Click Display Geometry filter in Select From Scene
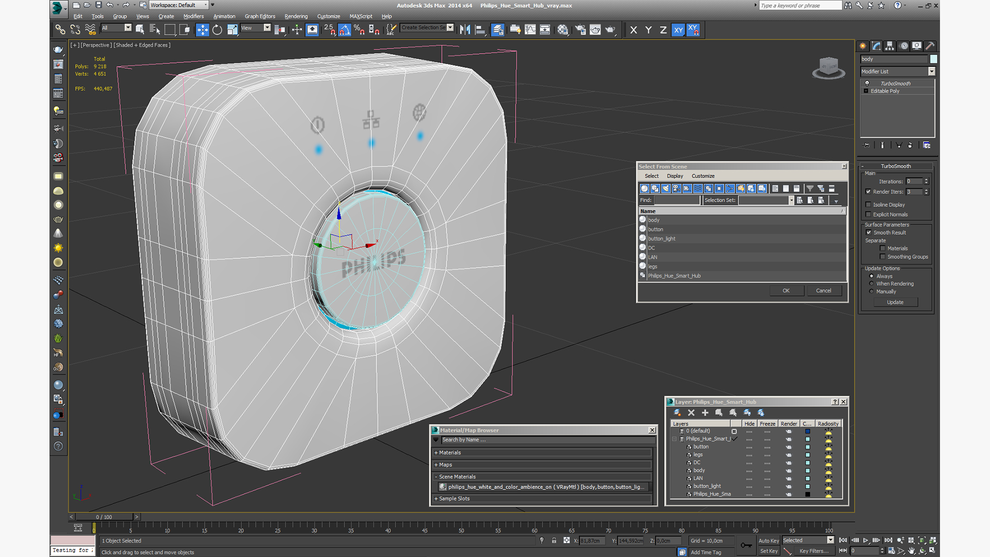This screenshot has height=557, width=990. (x=644, y=189)
